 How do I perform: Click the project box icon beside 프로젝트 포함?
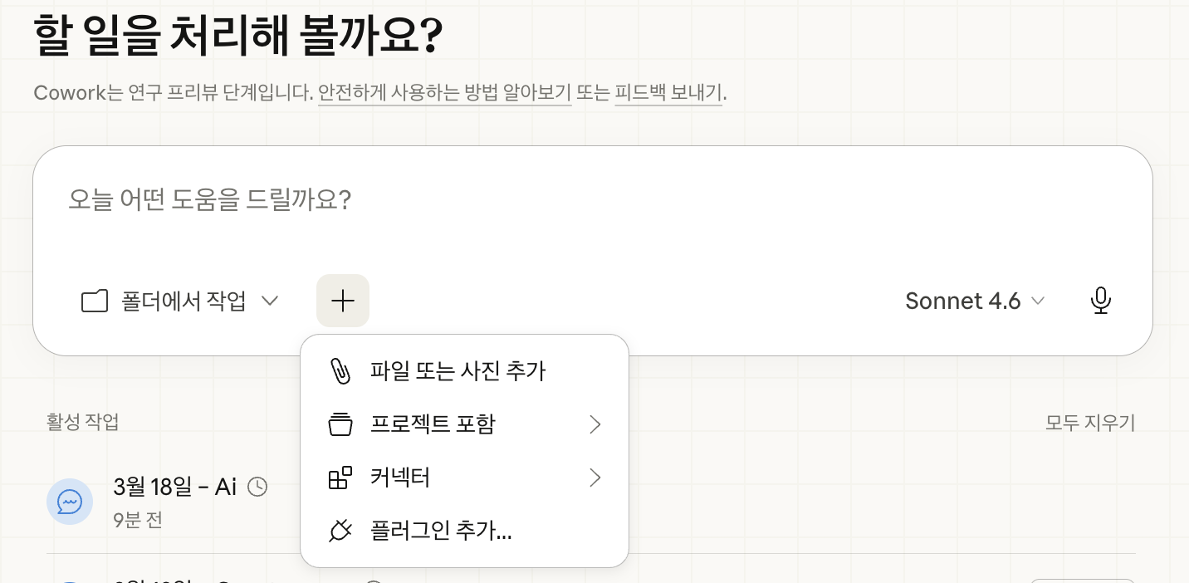point(340,424)
